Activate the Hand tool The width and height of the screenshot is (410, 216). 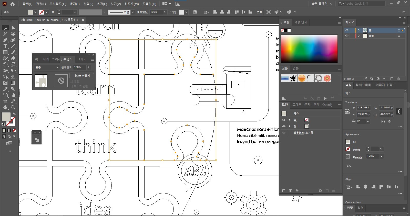5,107
